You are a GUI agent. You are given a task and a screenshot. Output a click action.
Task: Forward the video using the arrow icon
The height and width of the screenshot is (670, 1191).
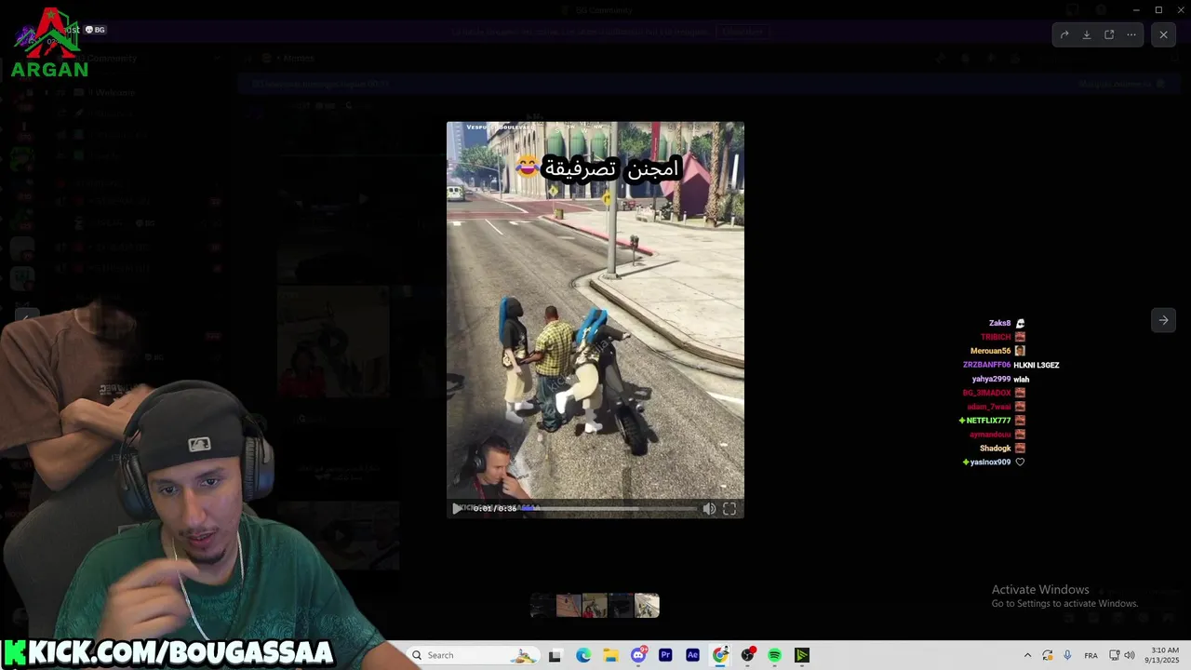pyautogui.click(x=1064, y=34)
